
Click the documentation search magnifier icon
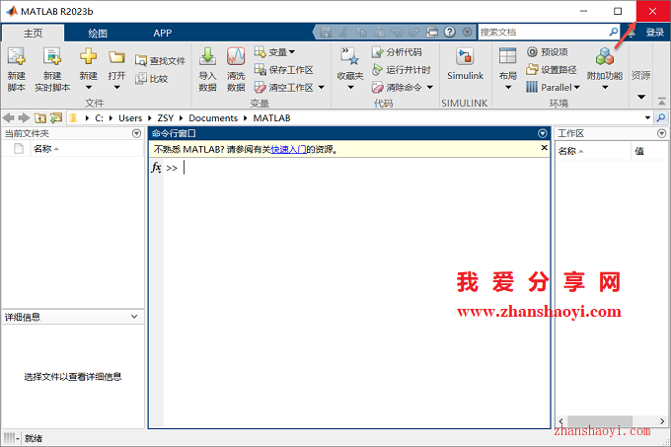(x=614, y=32)
